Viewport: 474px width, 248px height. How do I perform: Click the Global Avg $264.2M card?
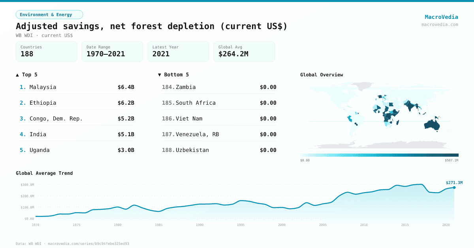244,52
